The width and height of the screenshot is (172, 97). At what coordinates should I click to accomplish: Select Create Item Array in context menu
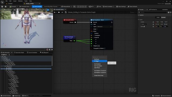[99, 75]
